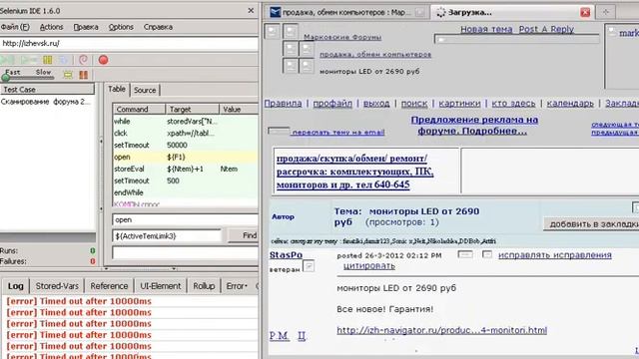Click the 'выход' logout link

[376, 104]
